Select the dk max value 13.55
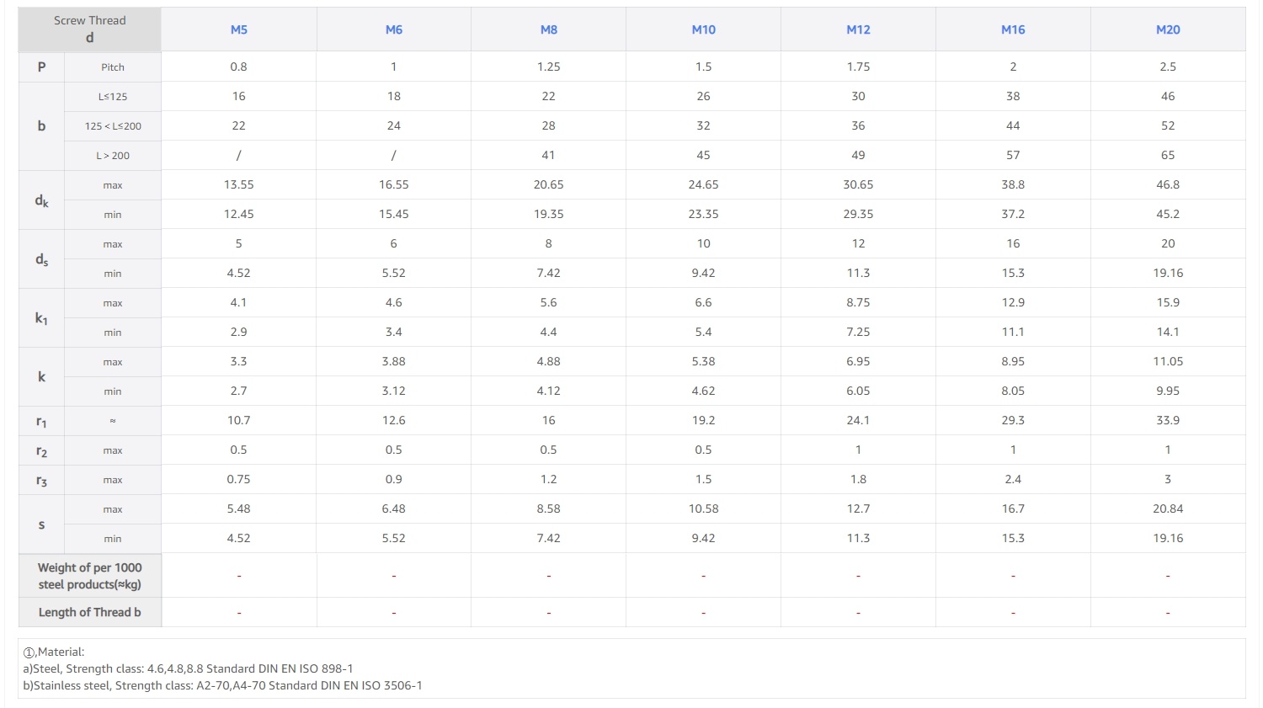 pos(239,184)
